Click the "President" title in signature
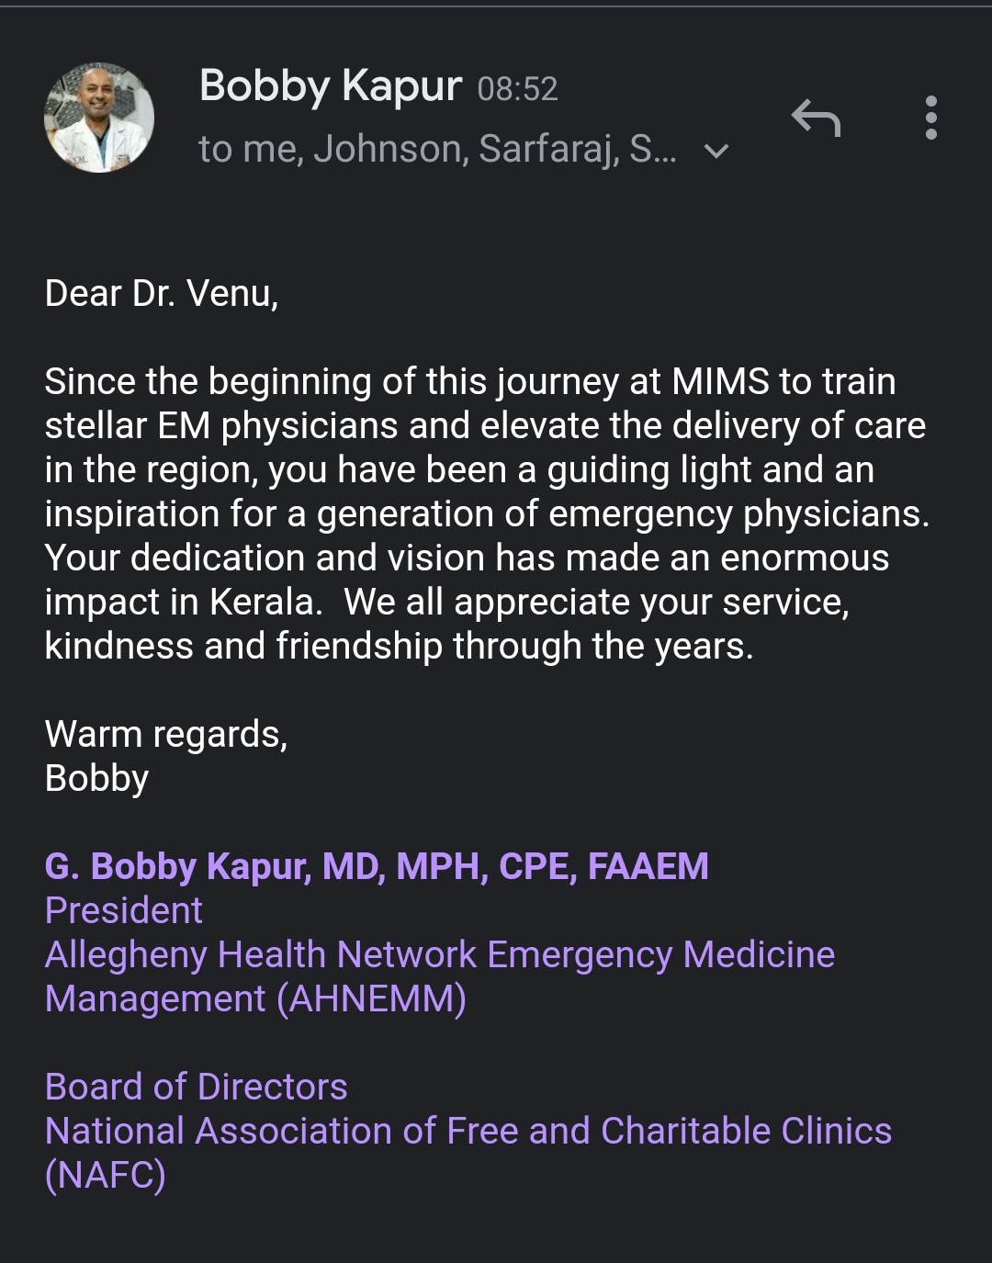 (124, 911)
